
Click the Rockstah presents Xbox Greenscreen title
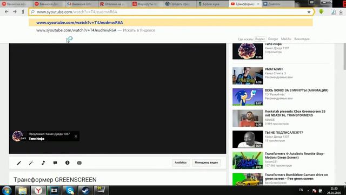coord(295,113)
